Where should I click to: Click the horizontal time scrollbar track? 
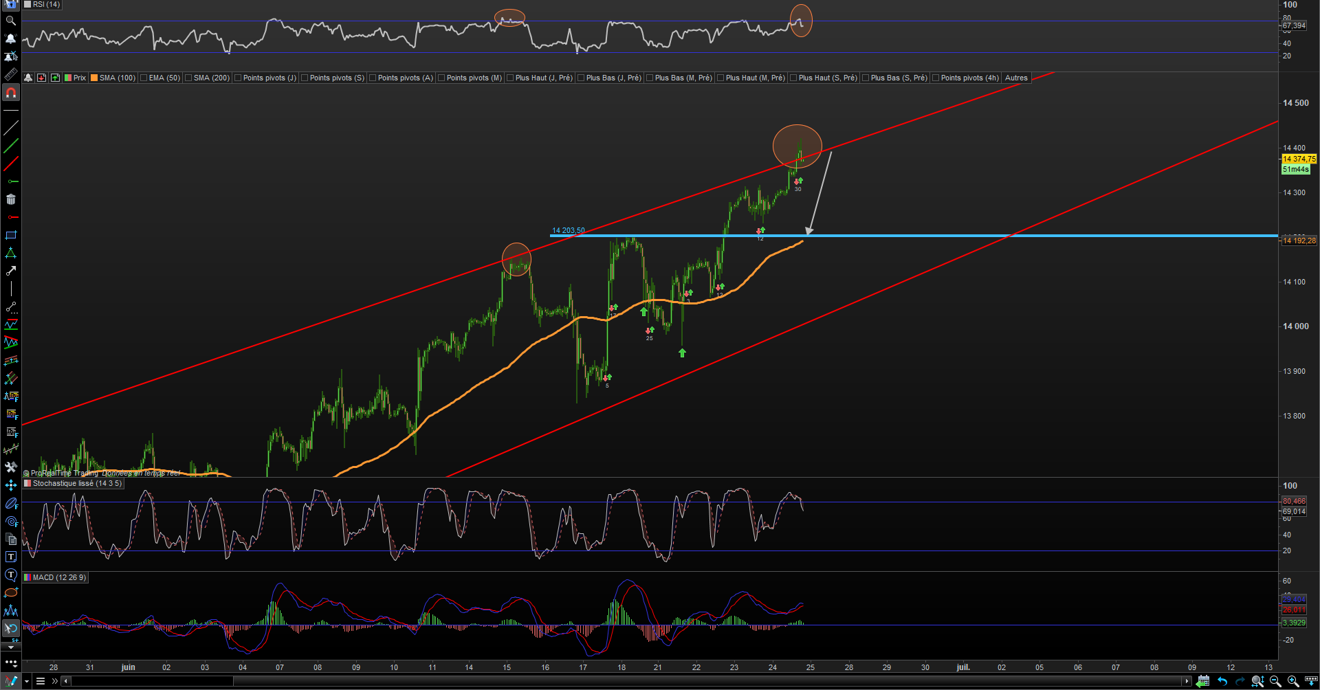click(626, 681)
